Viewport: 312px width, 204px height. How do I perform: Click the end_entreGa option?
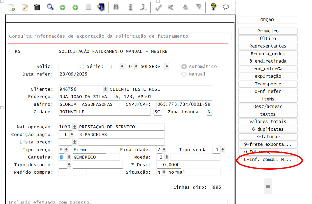tap(268, 69)
